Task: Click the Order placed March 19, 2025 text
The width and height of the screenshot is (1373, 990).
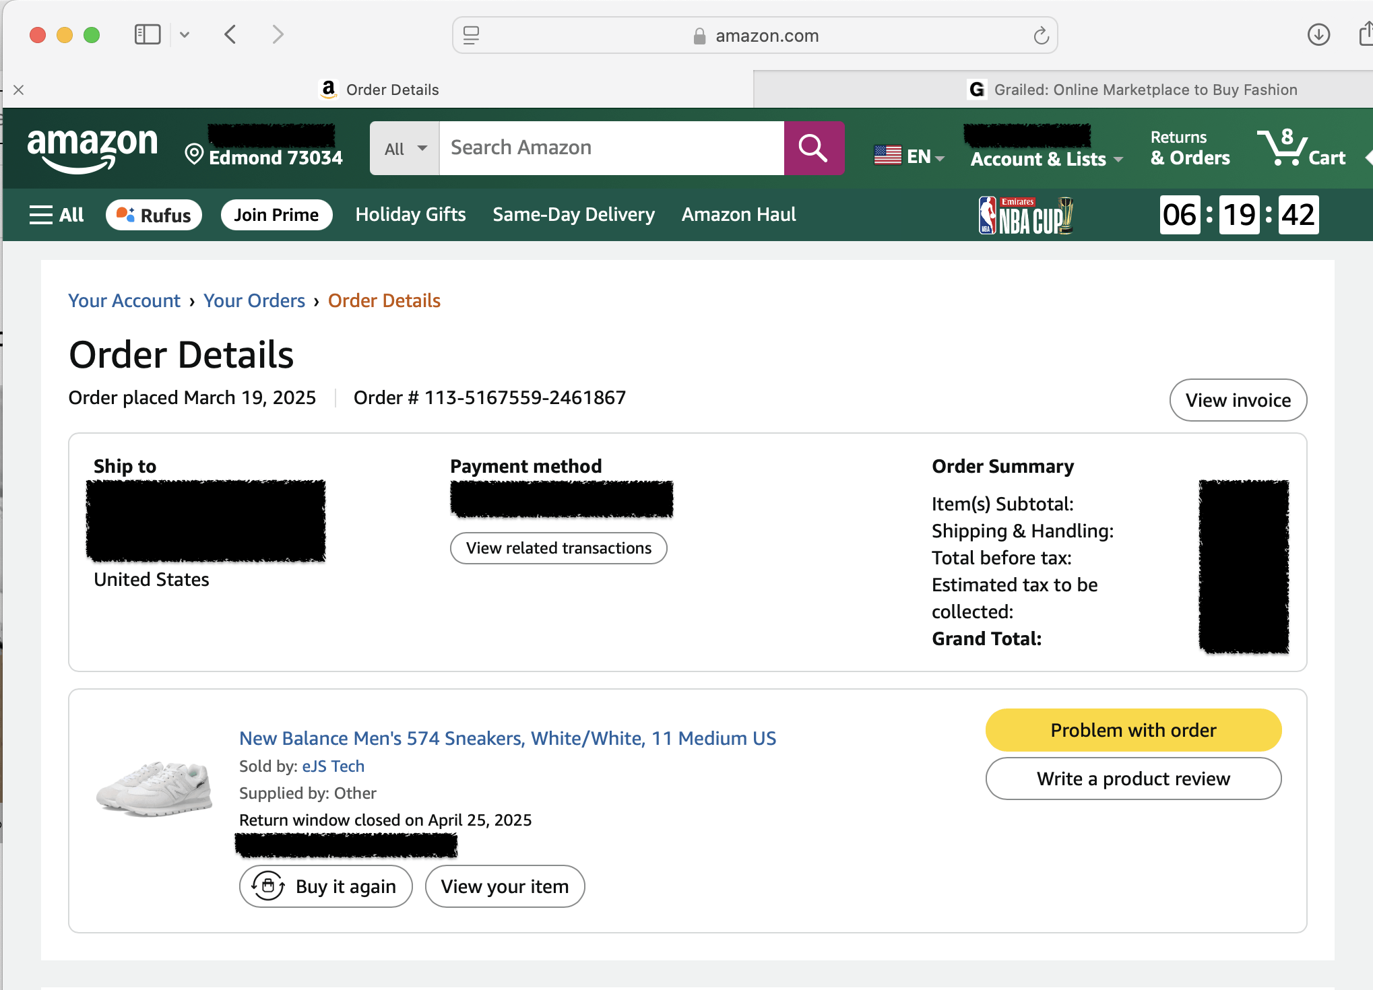Action: pyautogui.click(x=192, y=397)
